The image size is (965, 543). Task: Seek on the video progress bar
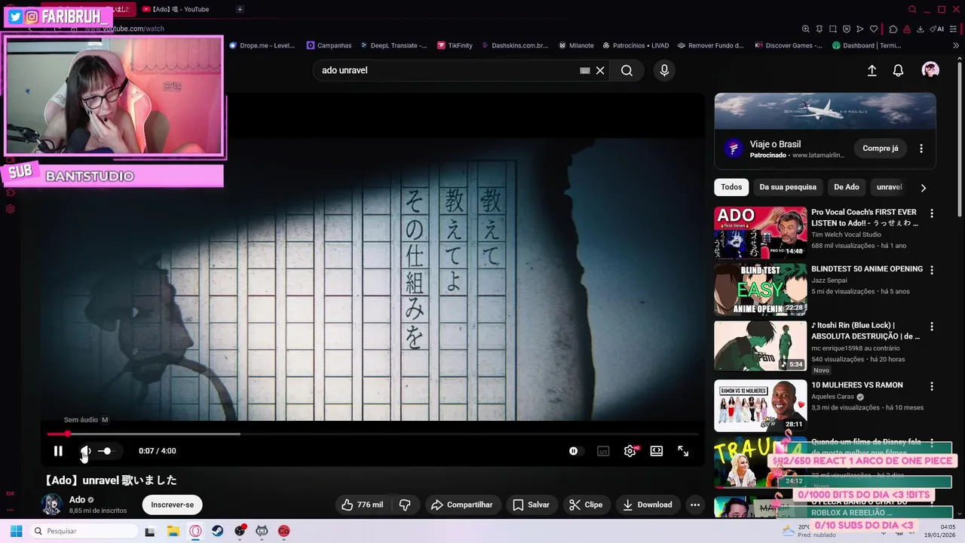[372, 434]
